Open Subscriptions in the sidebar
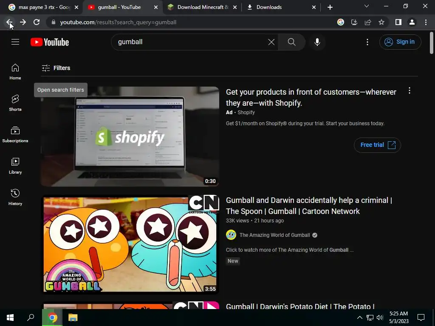 pos(15,135)
